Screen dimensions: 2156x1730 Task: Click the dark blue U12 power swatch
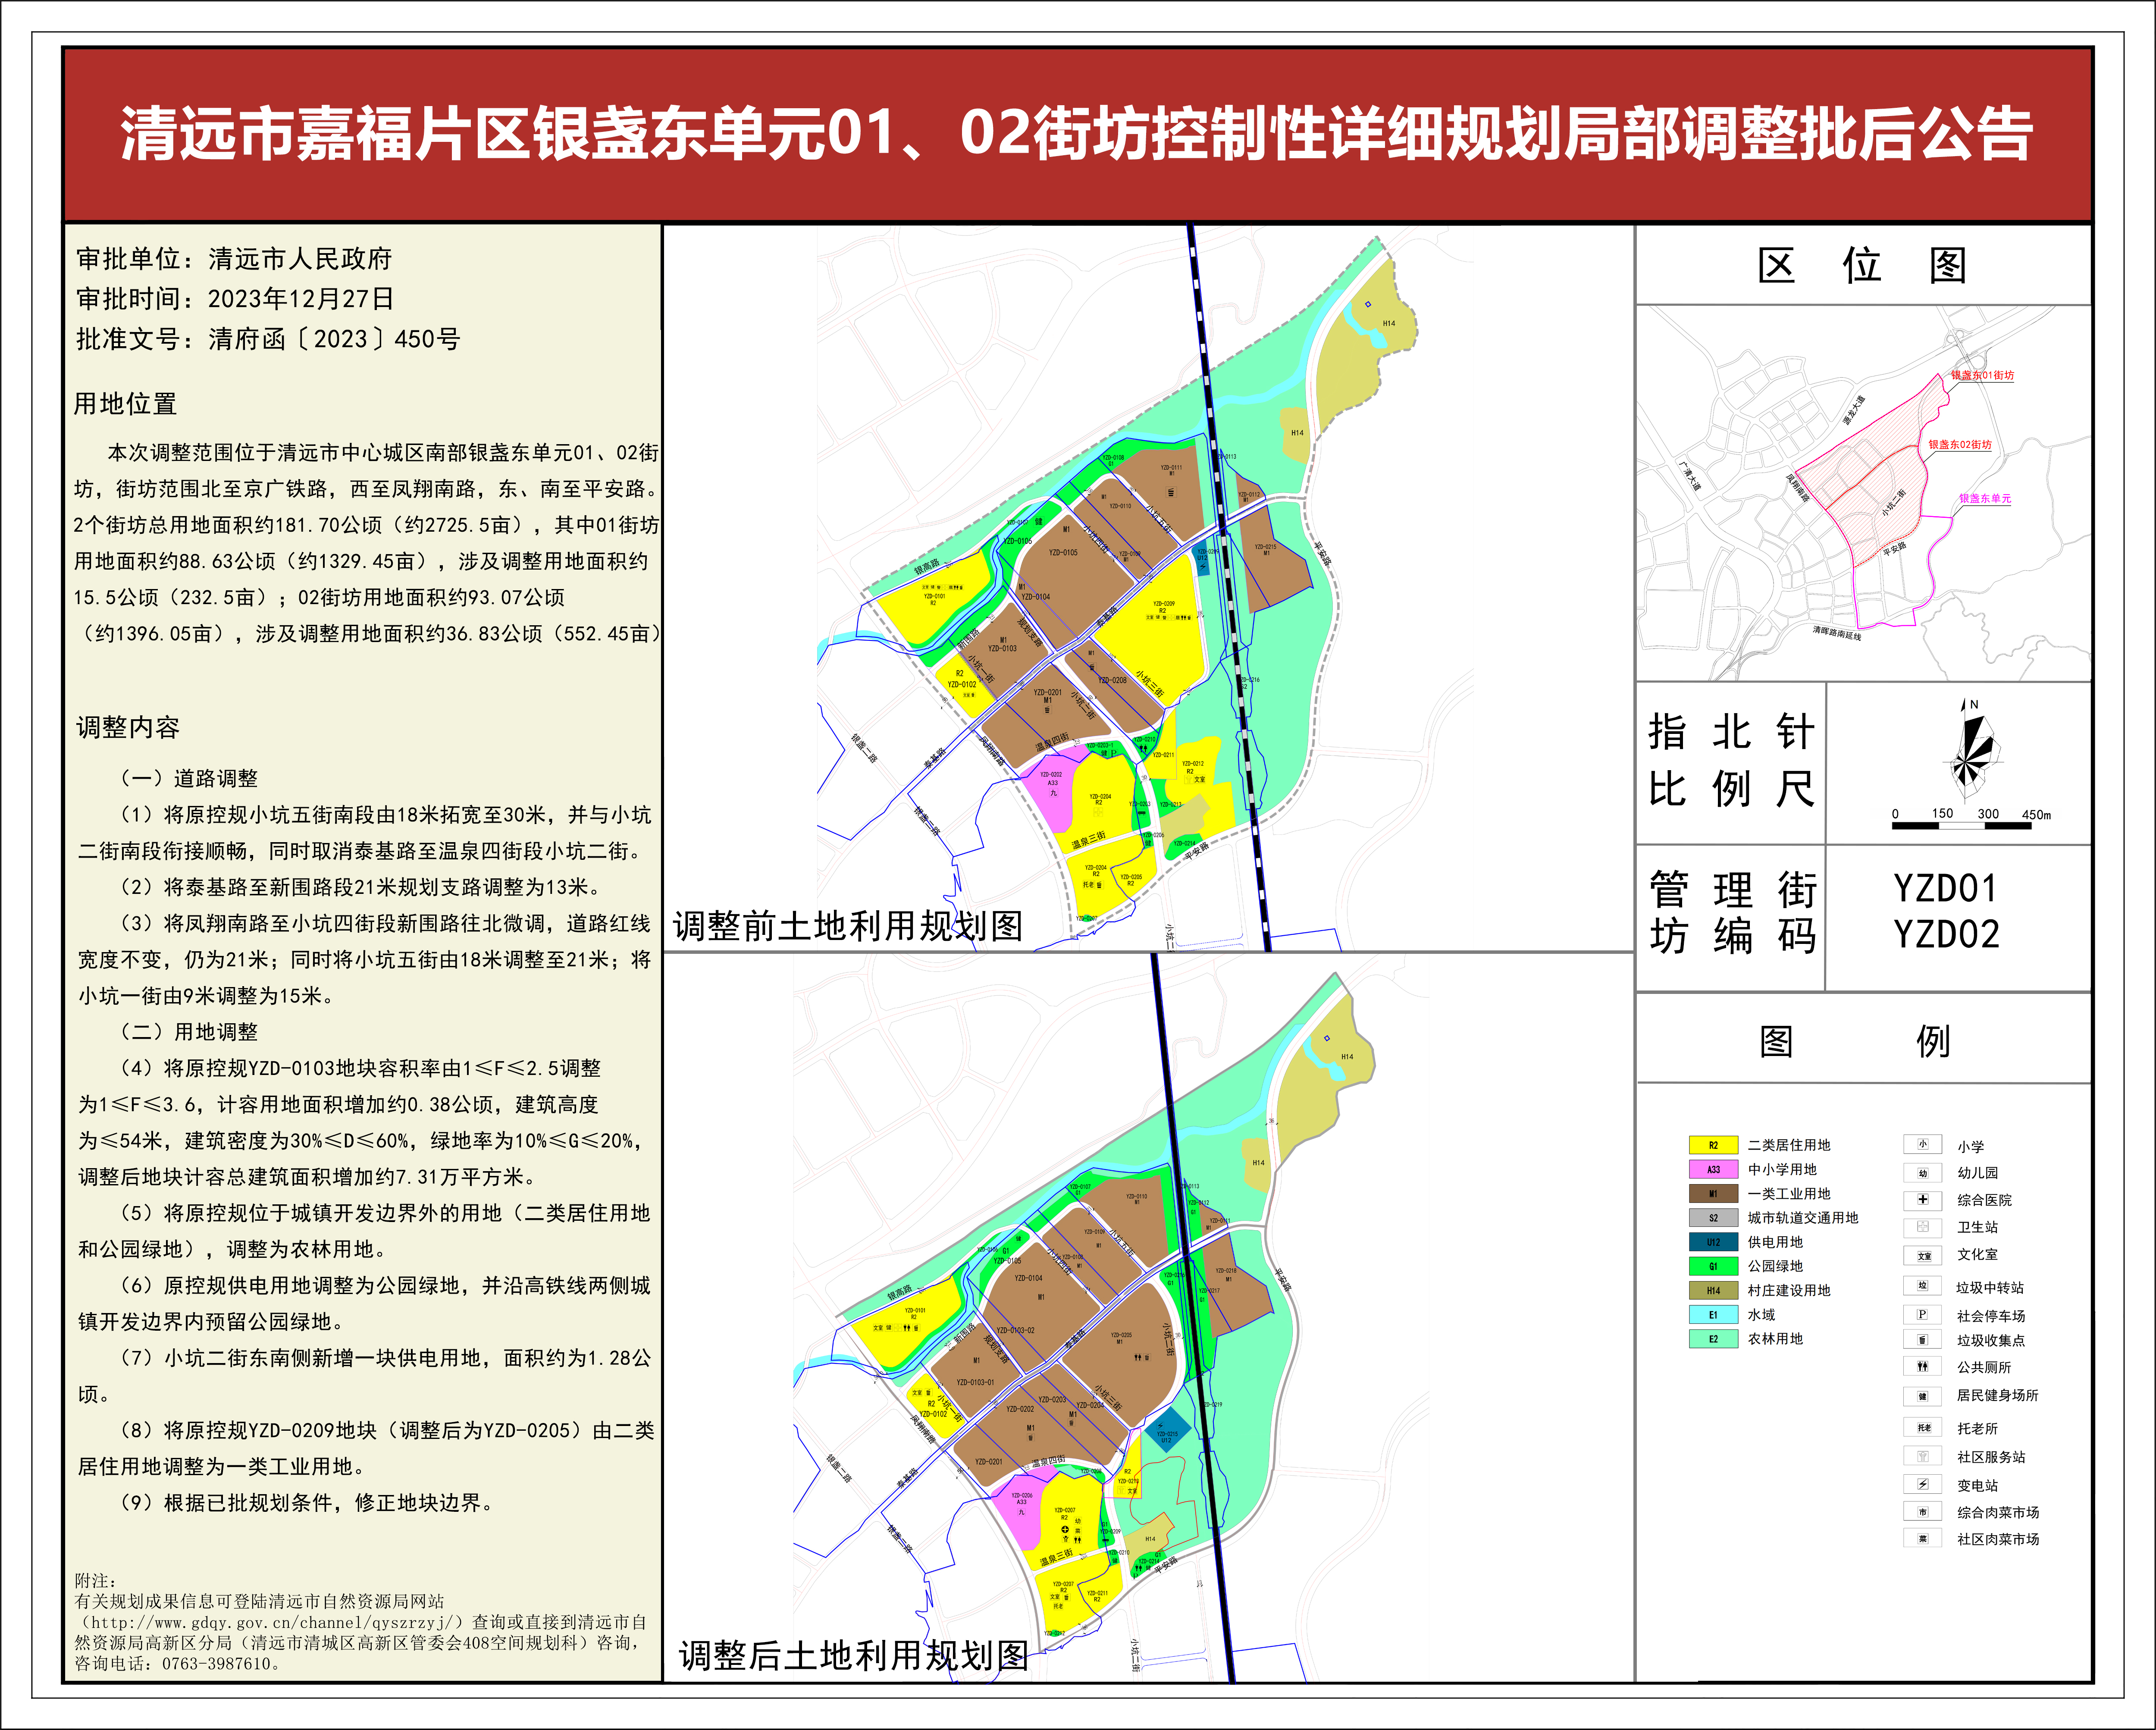(x=1713, y=1242)
